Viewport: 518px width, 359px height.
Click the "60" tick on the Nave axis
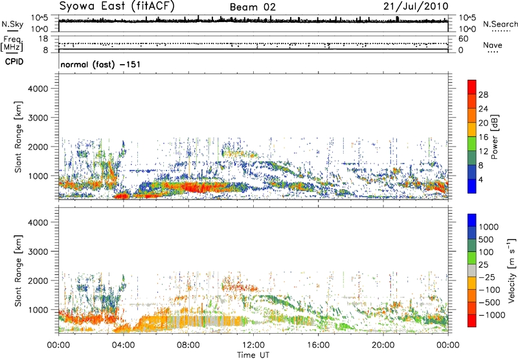tap(463, 39)
